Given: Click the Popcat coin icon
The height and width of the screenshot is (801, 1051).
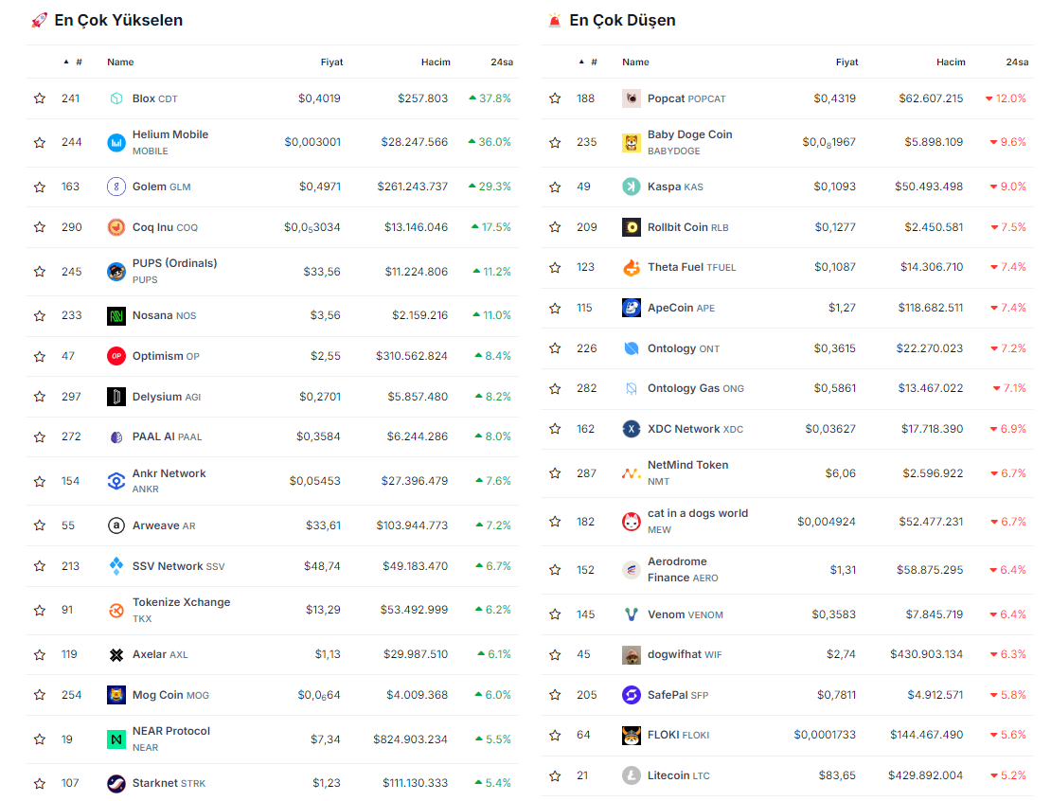Looking at the screenshot, I should (632, 98).
